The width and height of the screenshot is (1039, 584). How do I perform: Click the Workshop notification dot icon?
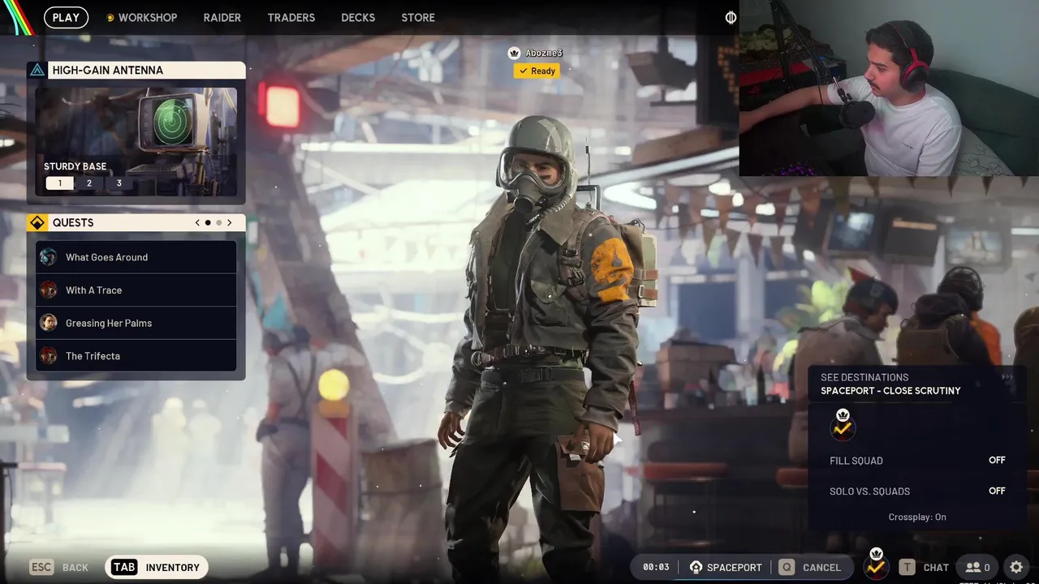click(x=110, y=18)
